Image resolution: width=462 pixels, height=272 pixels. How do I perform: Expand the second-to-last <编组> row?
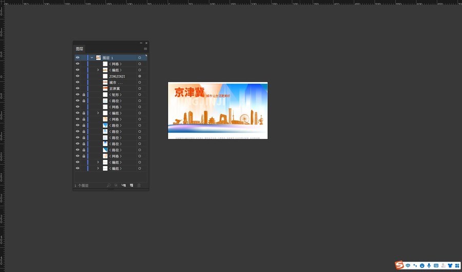click(98, 162)
